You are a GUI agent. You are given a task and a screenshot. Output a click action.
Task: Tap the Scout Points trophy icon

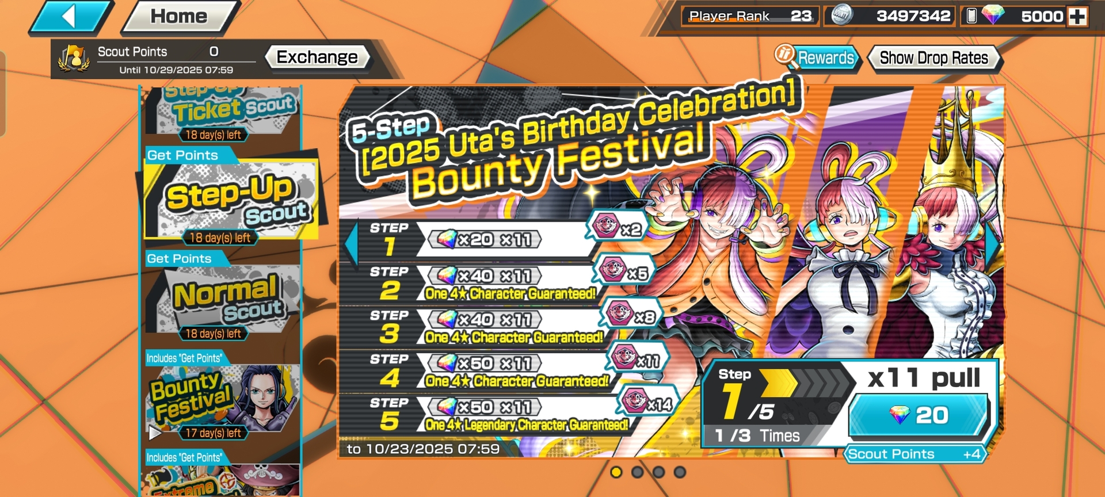(74, 59)
